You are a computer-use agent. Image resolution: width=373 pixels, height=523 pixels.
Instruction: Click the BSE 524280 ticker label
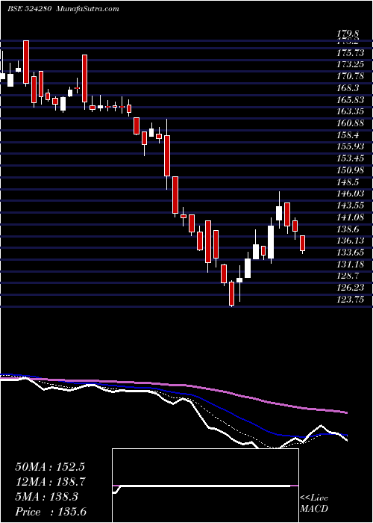tap(29, 9)
